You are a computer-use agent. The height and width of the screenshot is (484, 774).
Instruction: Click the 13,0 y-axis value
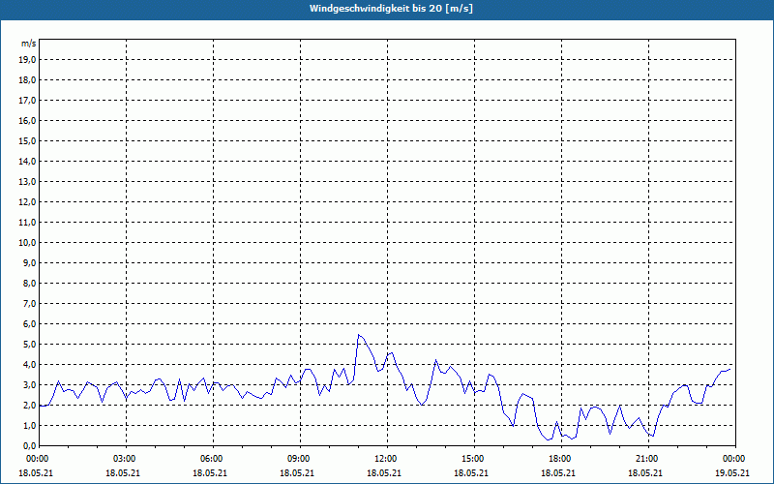click(x=28, y=181)
